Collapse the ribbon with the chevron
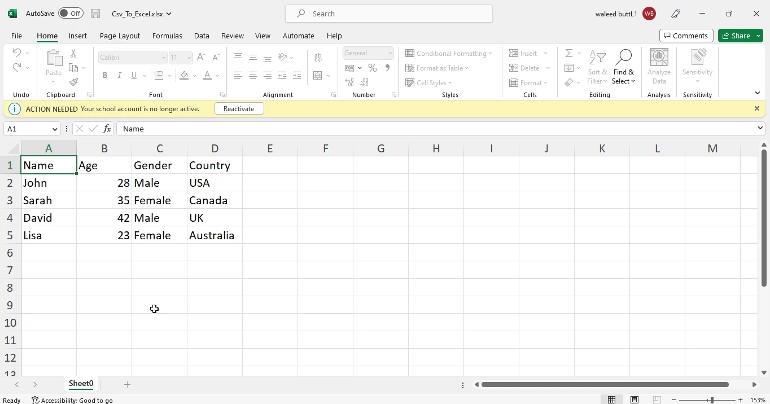Image resolution: width=770 pixels, height=404 pixels. [757, 93]
